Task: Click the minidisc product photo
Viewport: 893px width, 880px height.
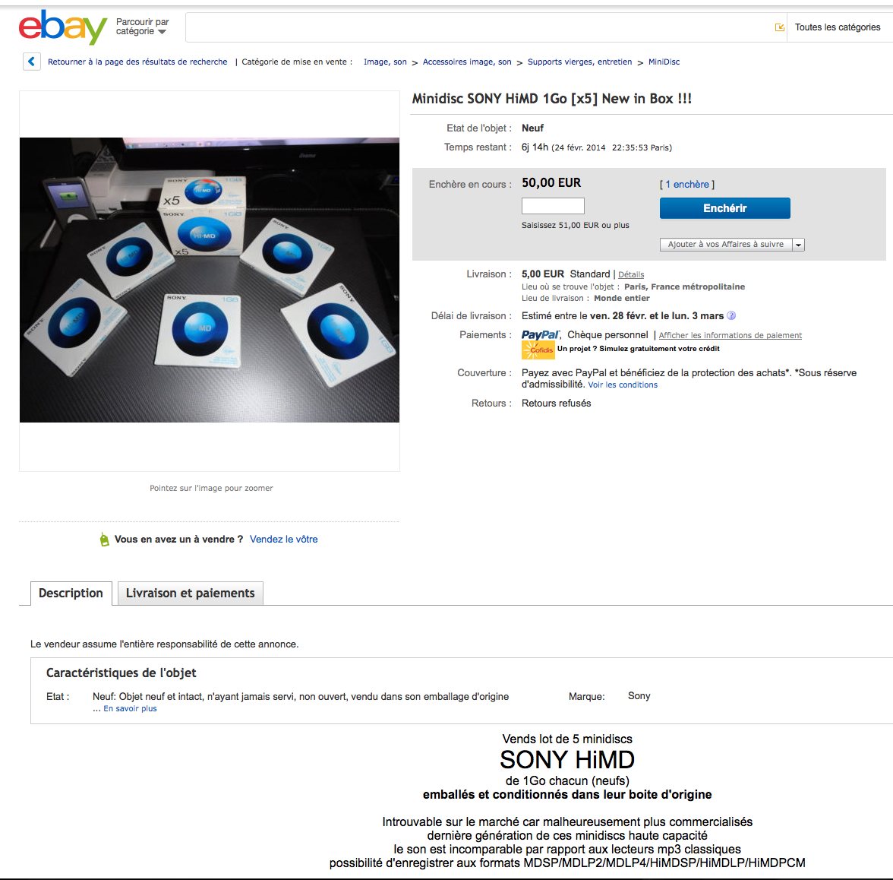Action: [210, 280]
